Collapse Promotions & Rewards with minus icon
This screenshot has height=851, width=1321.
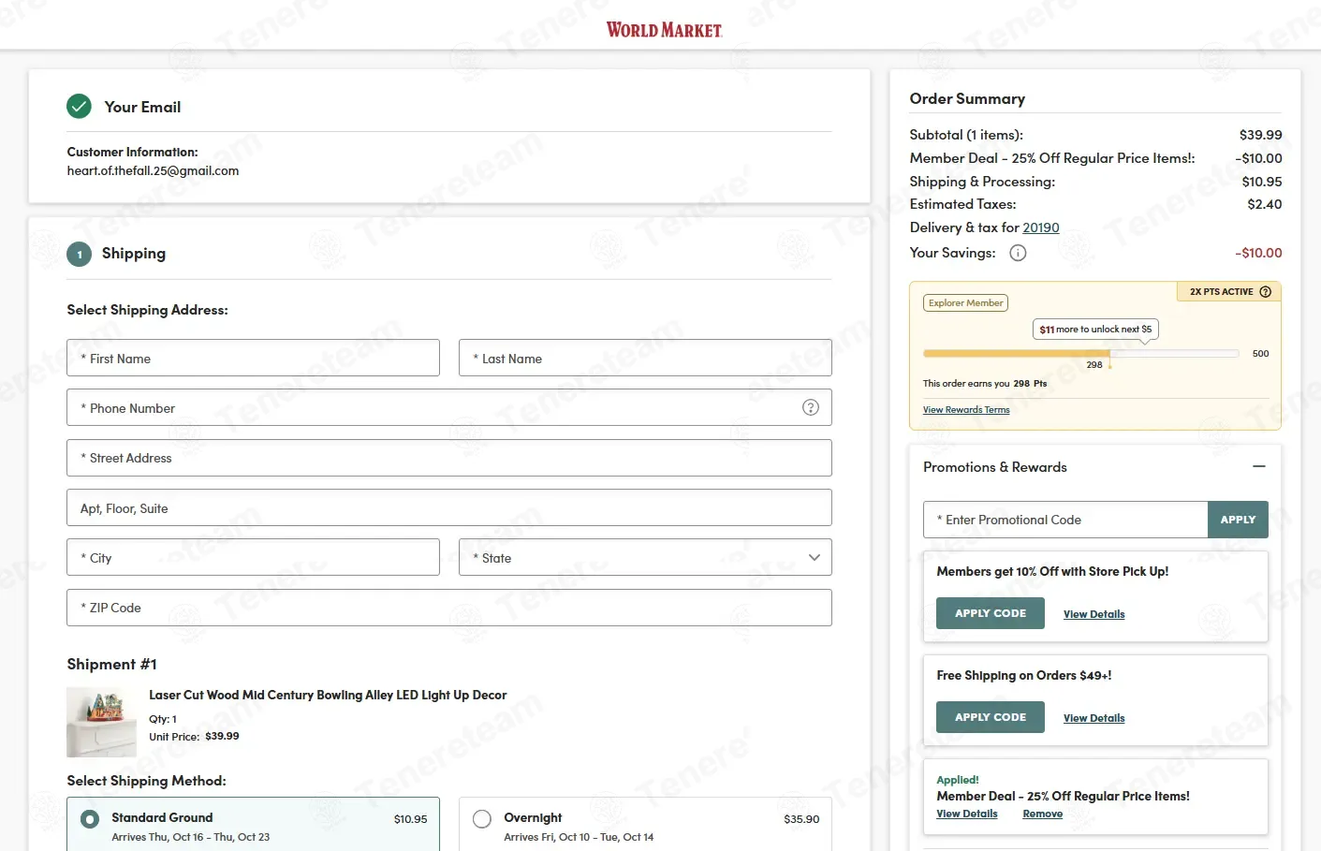pos(1259,466)
